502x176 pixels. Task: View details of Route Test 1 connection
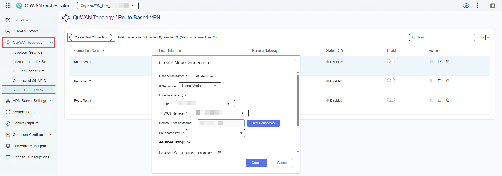click(432, 61)
